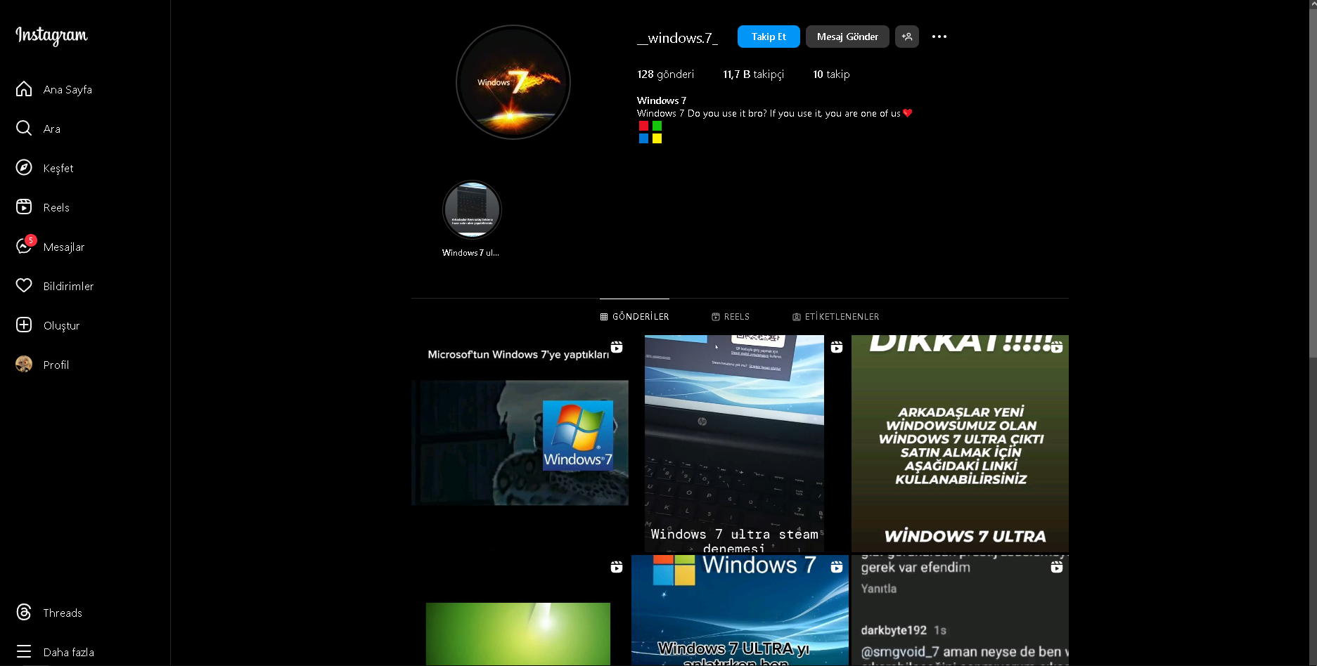This screenshot has width=1317, height=666.
Task: Open Ara search icon
Action: [x=24, y=129]
